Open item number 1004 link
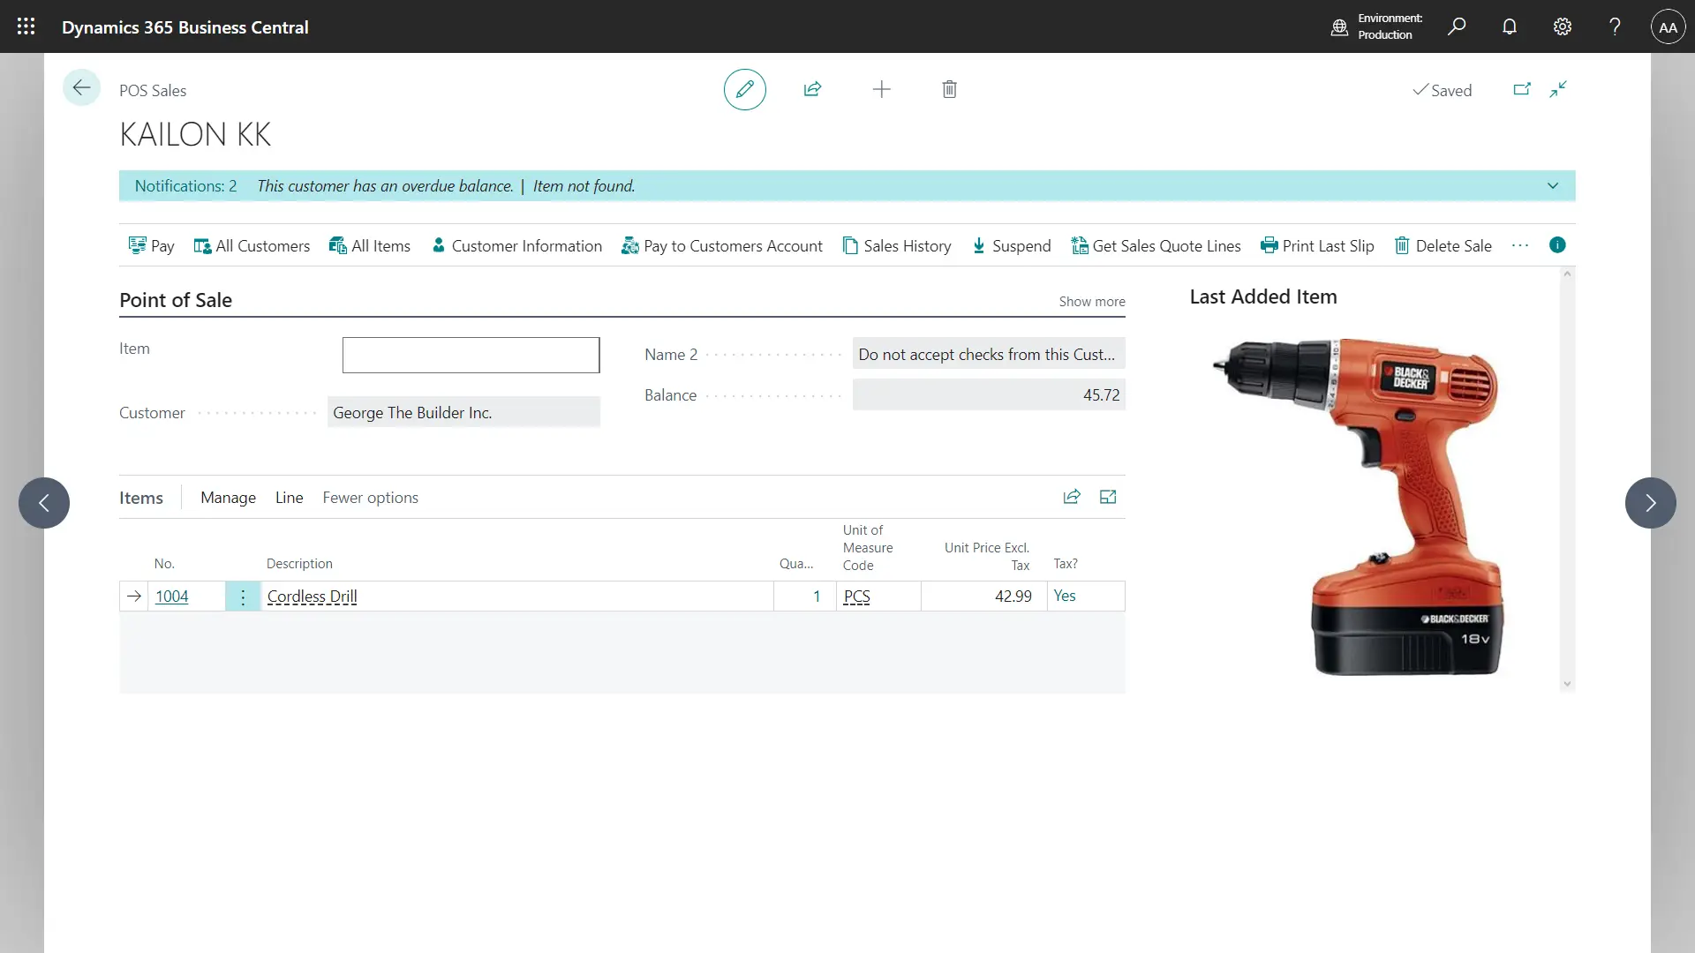 click(x=171, y=597)
